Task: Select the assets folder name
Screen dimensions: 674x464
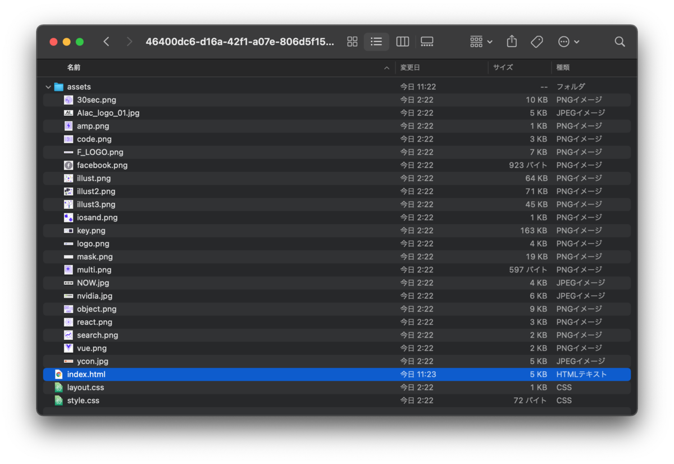Action: point(79,87)
